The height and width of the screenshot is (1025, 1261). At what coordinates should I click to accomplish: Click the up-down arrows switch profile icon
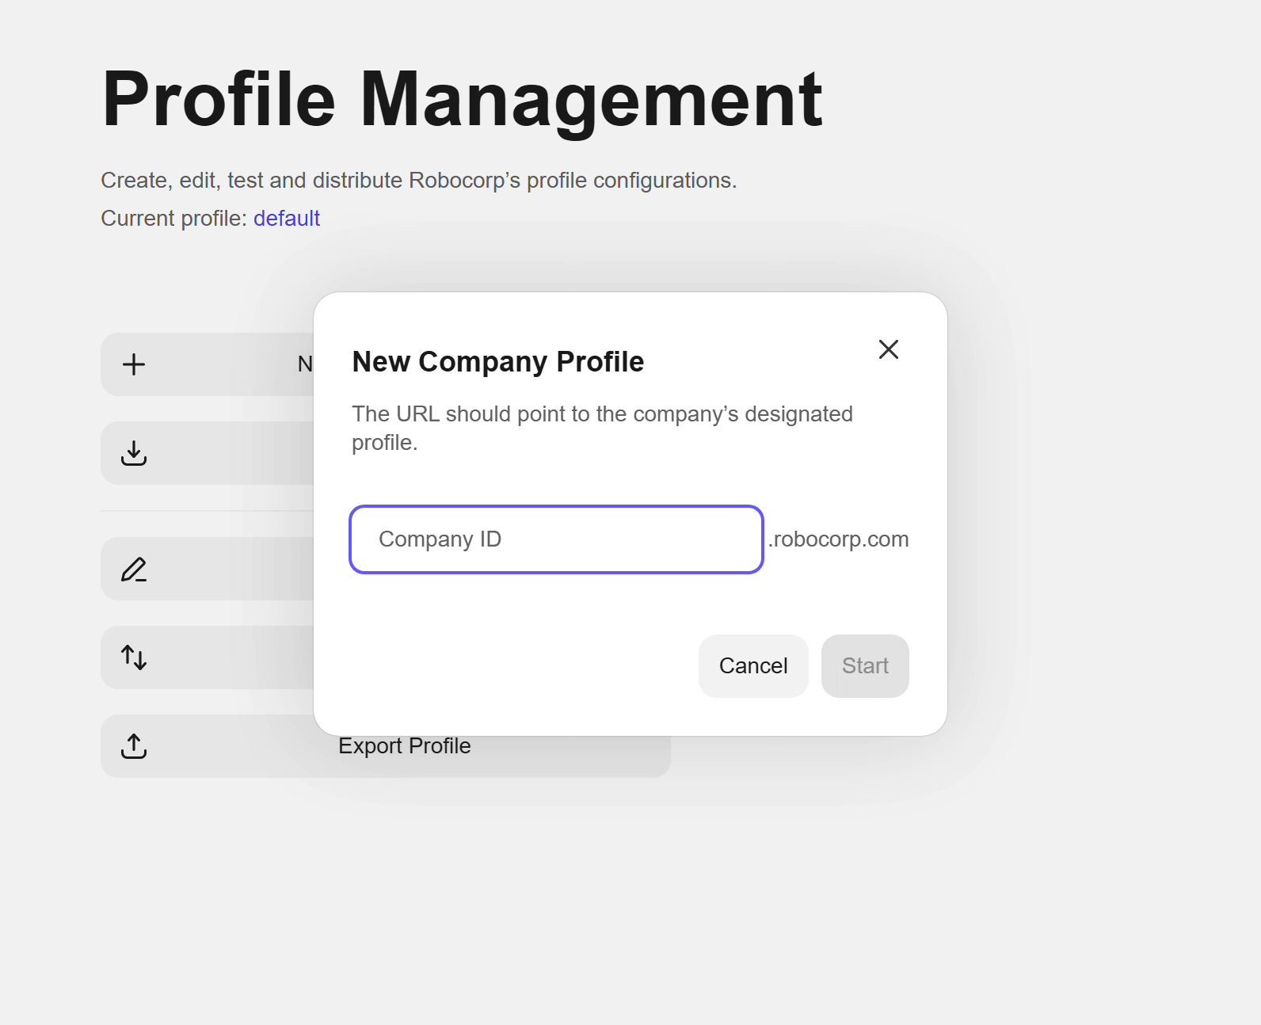(134, 657)
